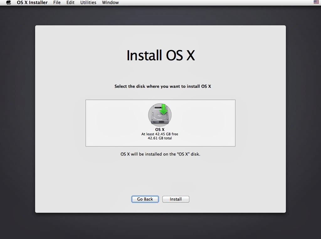Open the Utilities menu
Viewport: 321px width, 239px height.
pos(88,2)
